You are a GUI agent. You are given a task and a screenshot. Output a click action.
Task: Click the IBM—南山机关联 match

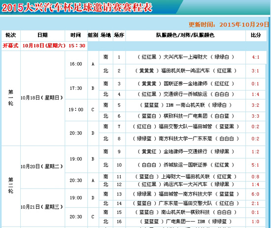tap(186, 105)
